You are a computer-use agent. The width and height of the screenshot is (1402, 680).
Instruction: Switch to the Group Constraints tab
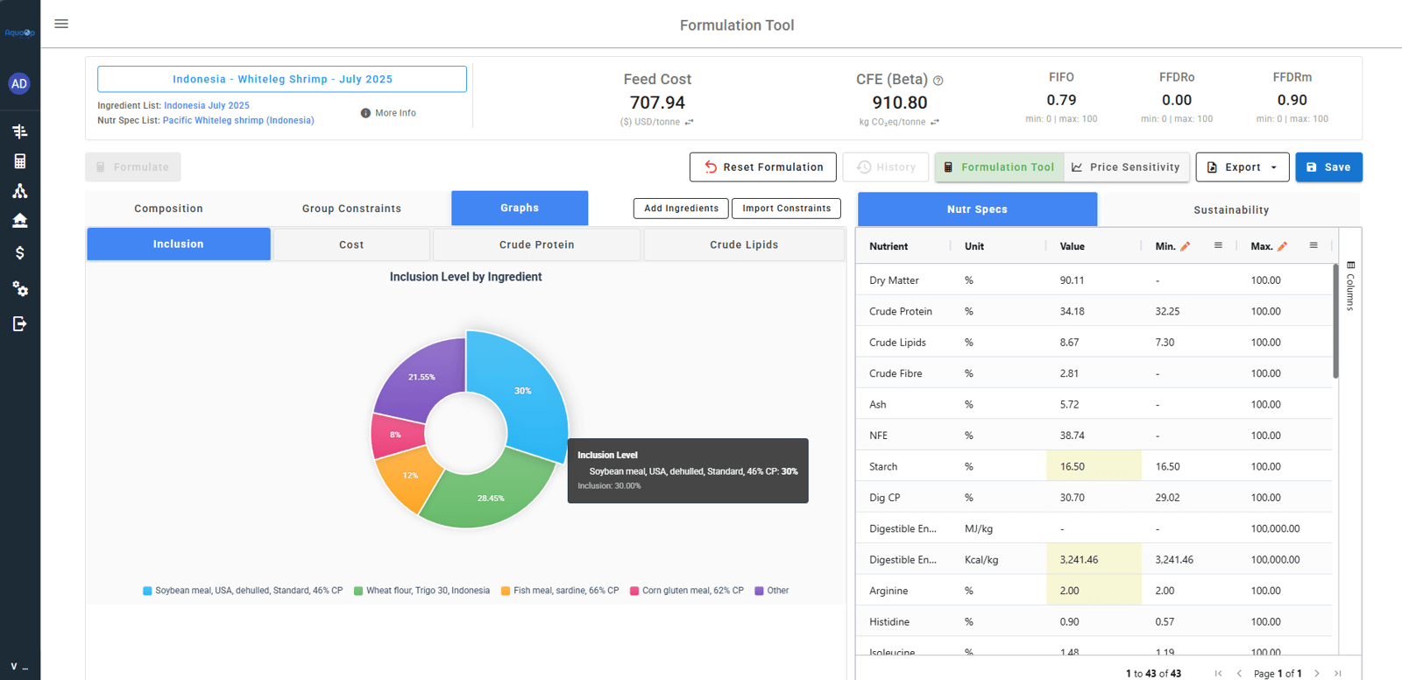point(351,209)
